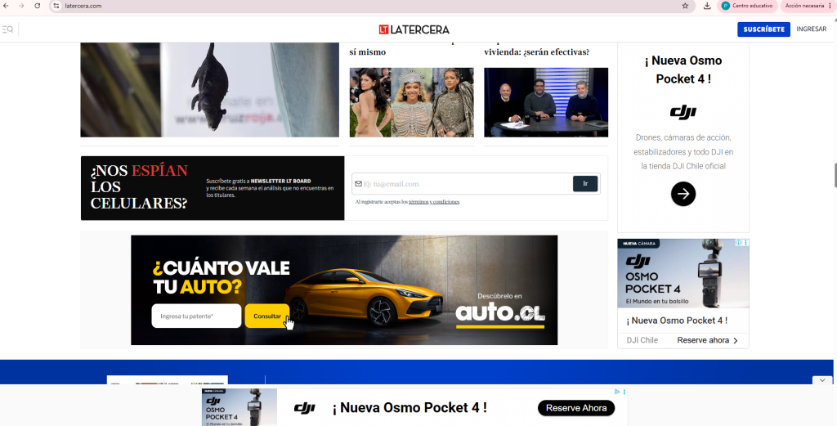Screen dimensions: 837x426
Task: Click the Reserve Ahora button in bottom banner
Action: coord(576,408)
